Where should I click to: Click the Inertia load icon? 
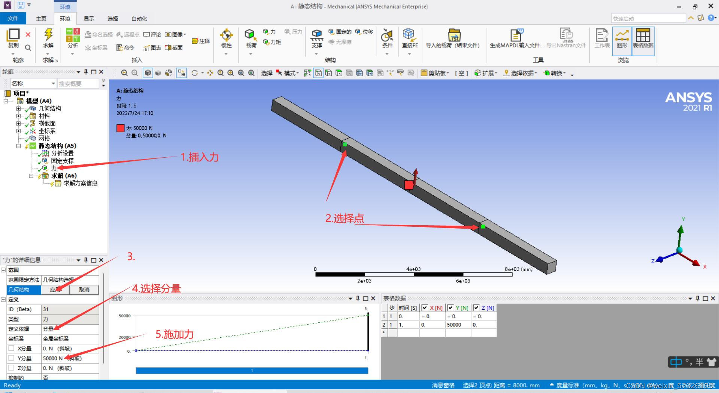226,36
